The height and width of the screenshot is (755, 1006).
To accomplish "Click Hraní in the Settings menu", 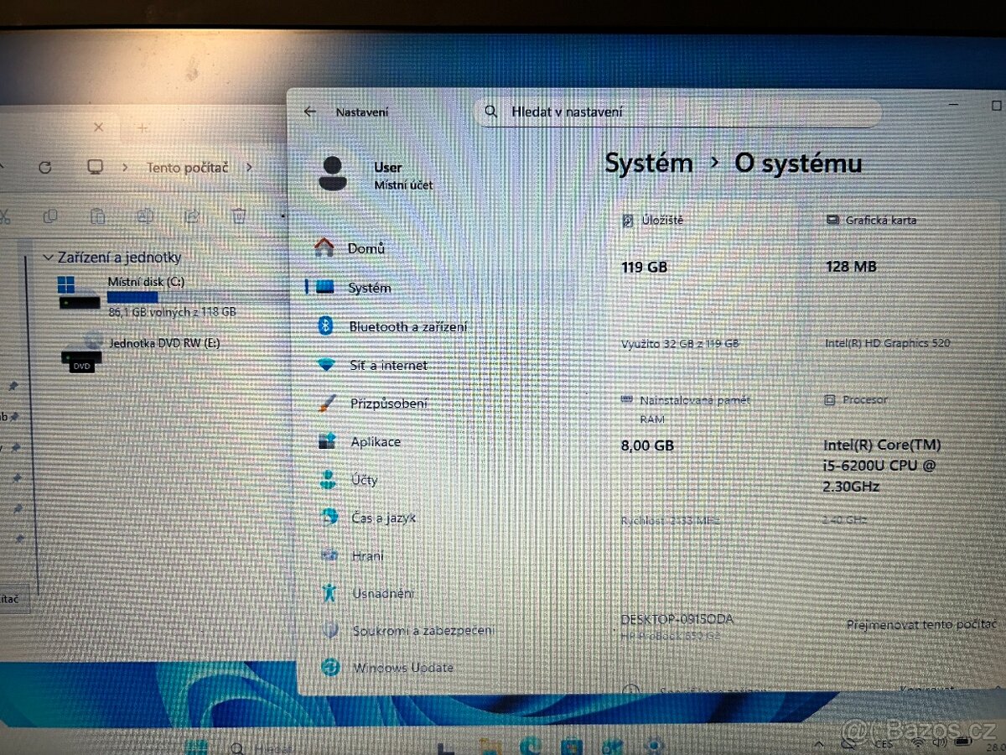I will coord(366,555).
